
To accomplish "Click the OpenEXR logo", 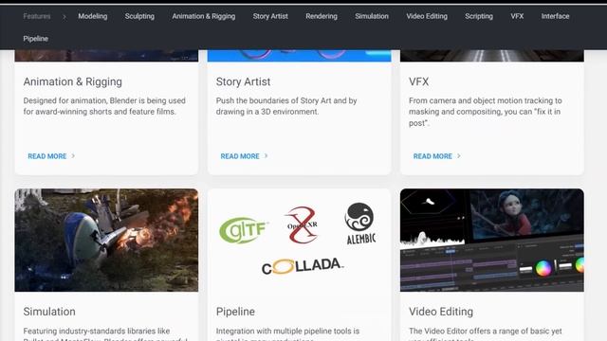I will (x=302, y=225).
